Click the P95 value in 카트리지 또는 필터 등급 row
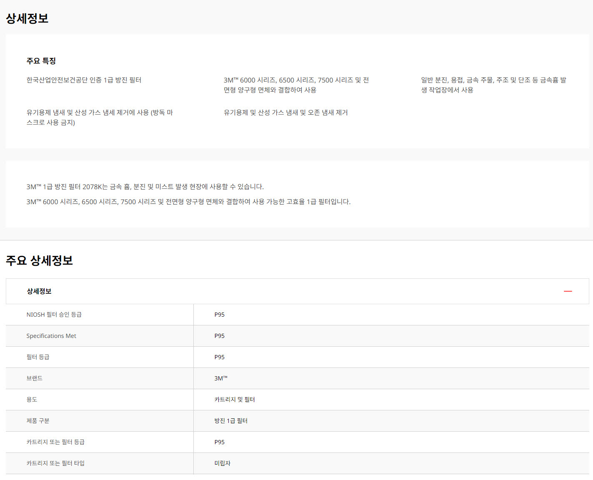593x480 pixels. [220, 442]
